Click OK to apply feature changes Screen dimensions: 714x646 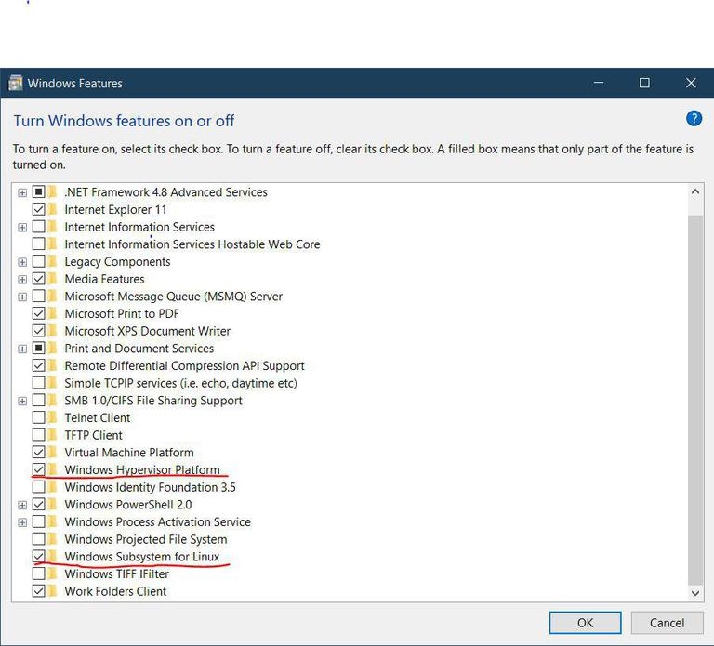click(x=585, y=623)
